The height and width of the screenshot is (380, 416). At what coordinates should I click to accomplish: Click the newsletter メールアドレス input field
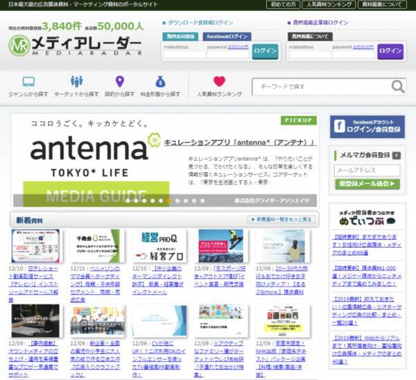(x=367, y=170)
